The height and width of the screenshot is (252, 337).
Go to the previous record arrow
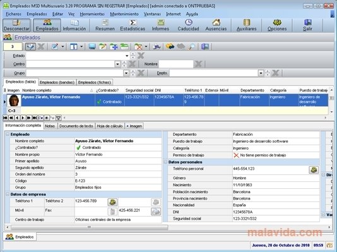click(17, 117)
